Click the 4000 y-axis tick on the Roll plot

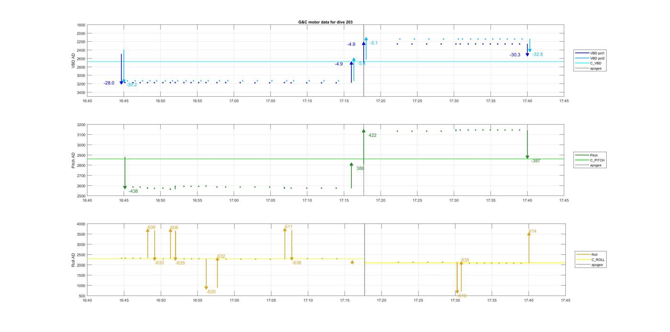coord(81,224)
